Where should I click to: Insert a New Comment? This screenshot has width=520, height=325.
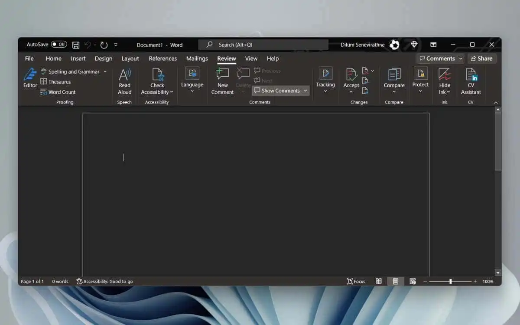coord(222,80)
